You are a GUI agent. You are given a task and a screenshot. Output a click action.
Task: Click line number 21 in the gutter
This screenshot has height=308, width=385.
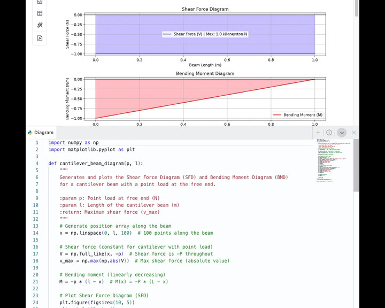click(x=36, y=282)
